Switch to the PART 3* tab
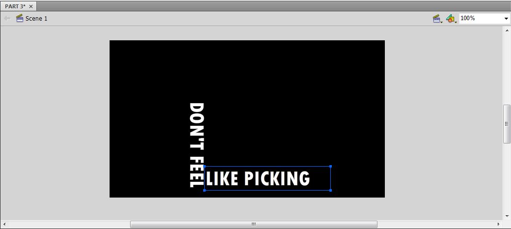 point(15,6)
